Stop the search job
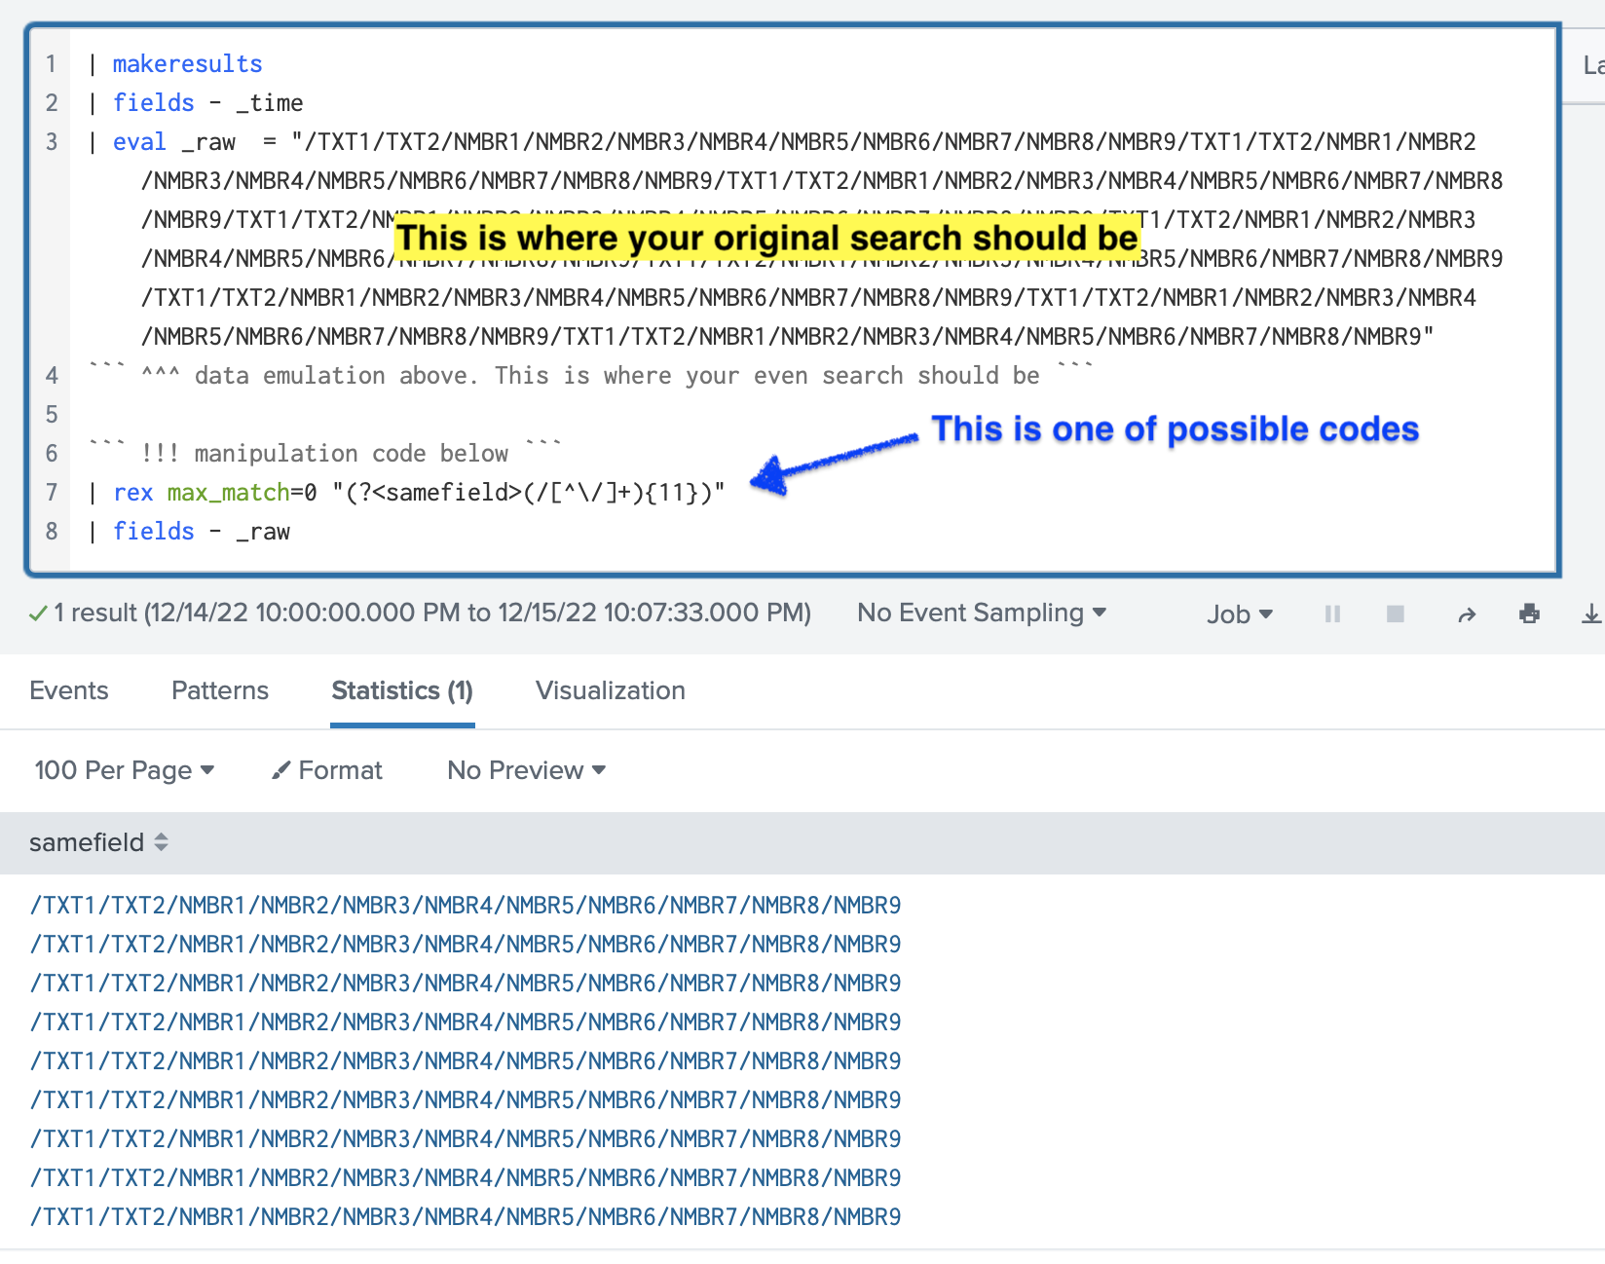Image resolution: width=1605 pixels, height=1264 pixels. point(1396,613)
